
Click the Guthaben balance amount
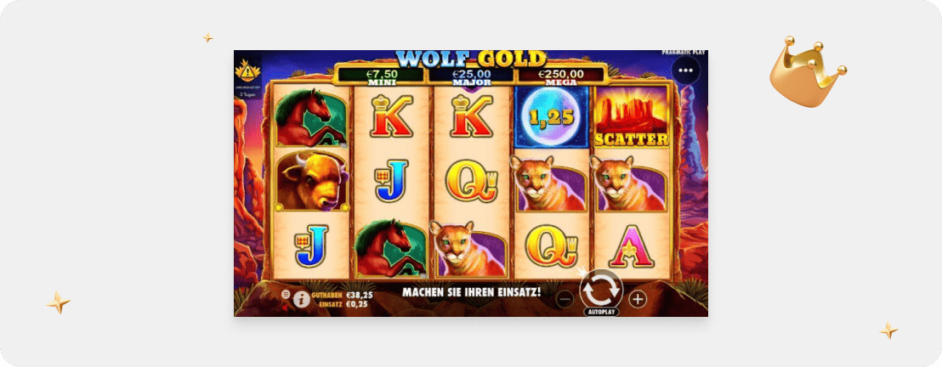355,295
